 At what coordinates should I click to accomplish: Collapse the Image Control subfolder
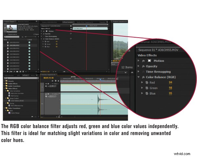point(6,98)
